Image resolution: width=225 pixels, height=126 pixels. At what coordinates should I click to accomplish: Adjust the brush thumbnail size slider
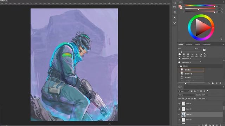click(x=186, y=83)
